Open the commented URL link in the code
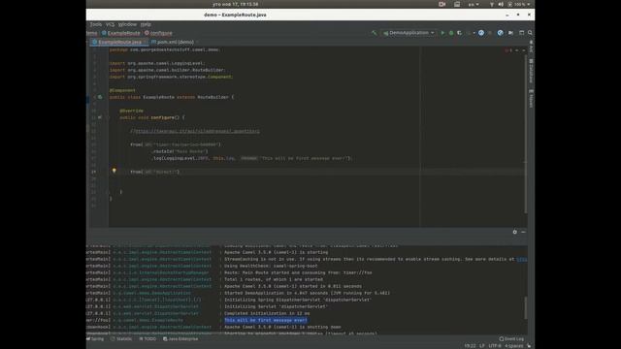The image size is (621, 349). point(198,131)
